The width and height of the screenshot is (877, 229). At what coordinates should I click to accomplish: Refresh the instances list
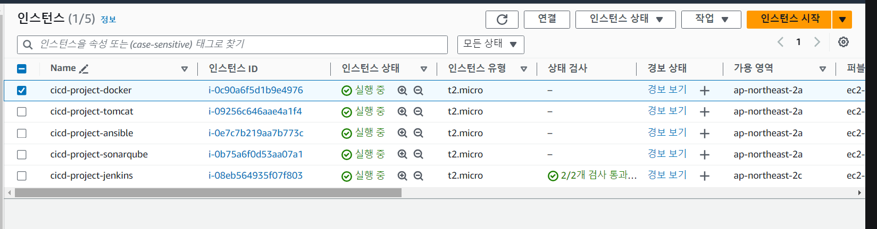(502, 20)
